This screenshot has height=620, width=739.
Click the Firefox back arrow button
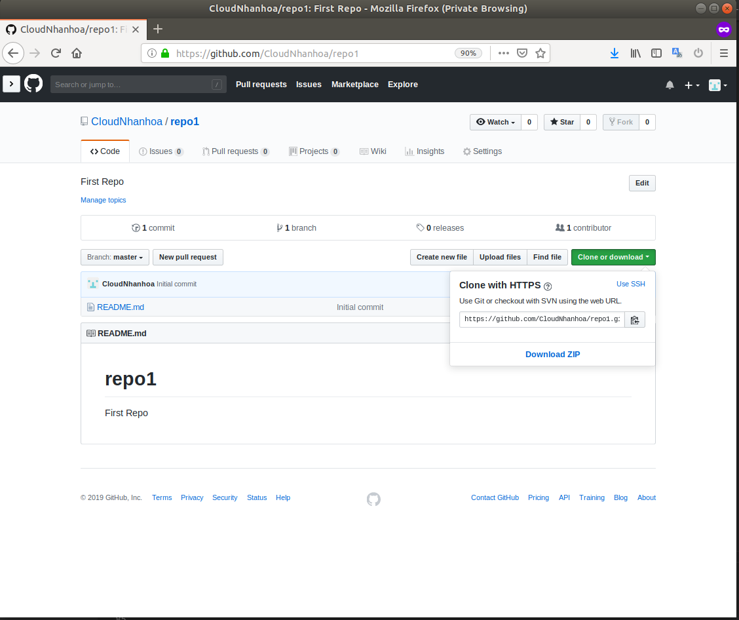point(13,53)
